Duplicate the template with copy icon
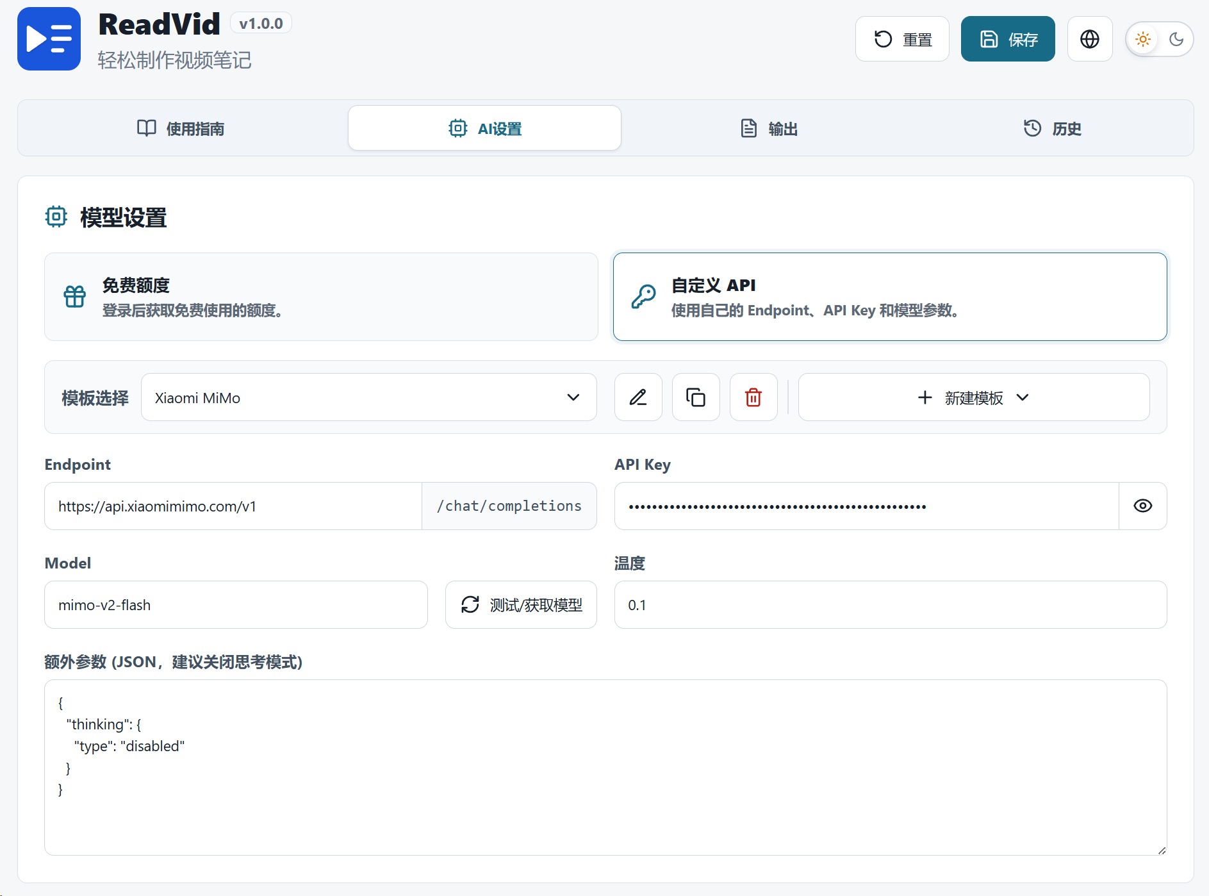Image resolution: width=1209 pixels, height=896 pixels. coord(696,397)
